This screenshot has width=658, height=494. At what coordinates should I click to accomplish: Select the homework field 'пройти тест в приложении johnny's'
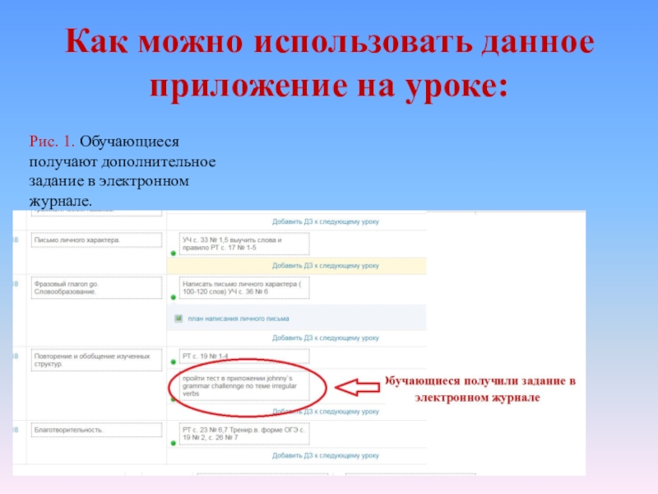244,385
